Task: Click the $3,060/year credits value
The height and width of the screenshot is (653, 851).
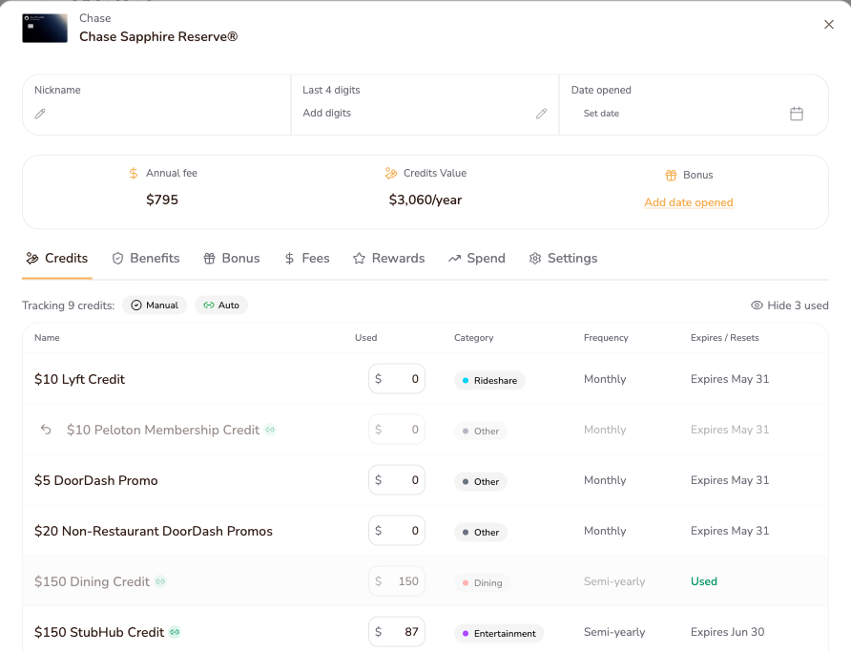Action: click(425, 200)
